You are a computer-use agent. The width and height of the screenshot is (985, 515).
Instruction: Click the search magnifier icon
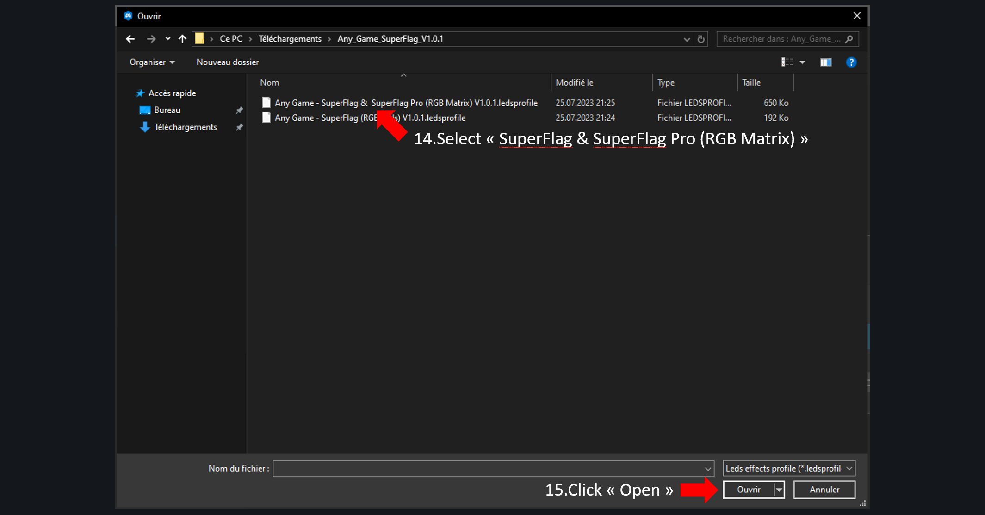(849, 39)
